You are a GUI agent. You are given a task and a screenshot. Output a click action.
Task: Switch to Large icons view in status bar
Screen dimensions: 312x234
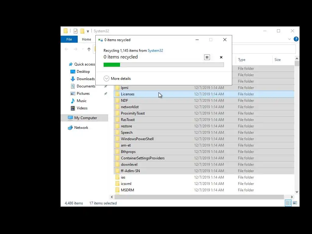[295, 203]
